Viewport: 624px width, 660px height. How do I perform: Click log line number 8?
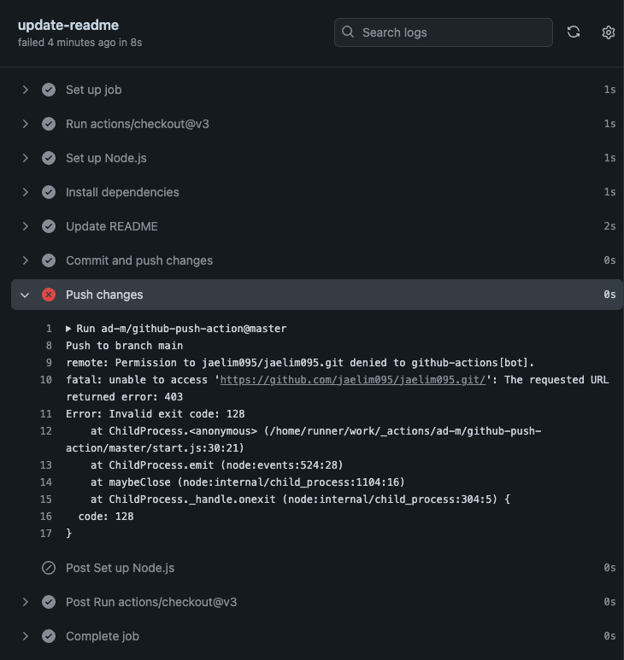[x=49, y=346]
